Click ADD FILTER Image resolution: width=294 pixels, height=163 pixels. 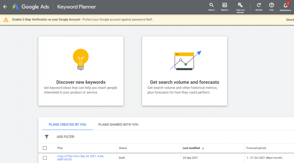pos(65,137)
